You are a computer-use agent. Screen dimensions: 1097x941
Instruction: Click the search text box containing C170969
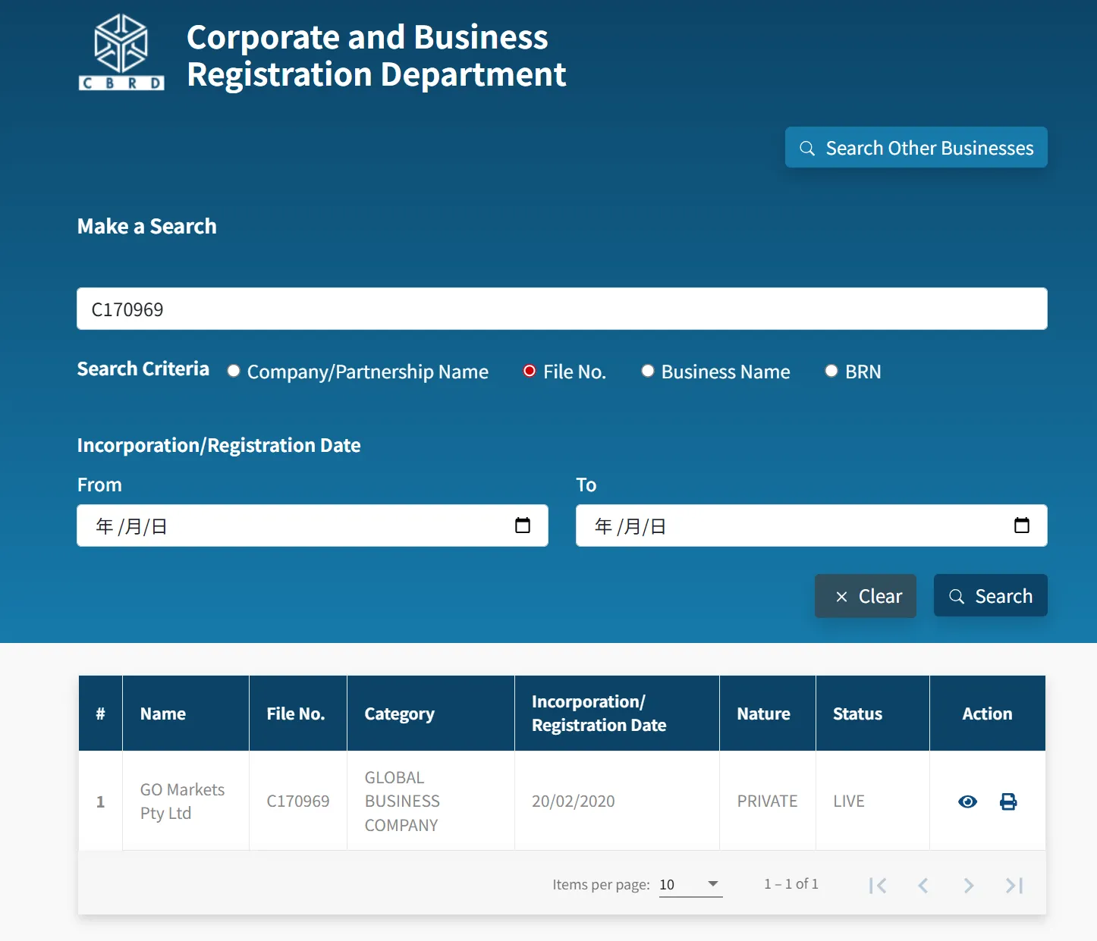tap(561, 309)
